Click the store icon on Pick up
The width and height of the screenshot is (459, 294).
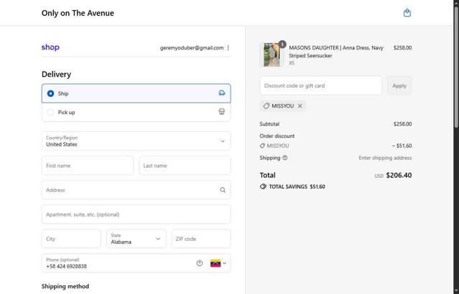tap(222, 112)
